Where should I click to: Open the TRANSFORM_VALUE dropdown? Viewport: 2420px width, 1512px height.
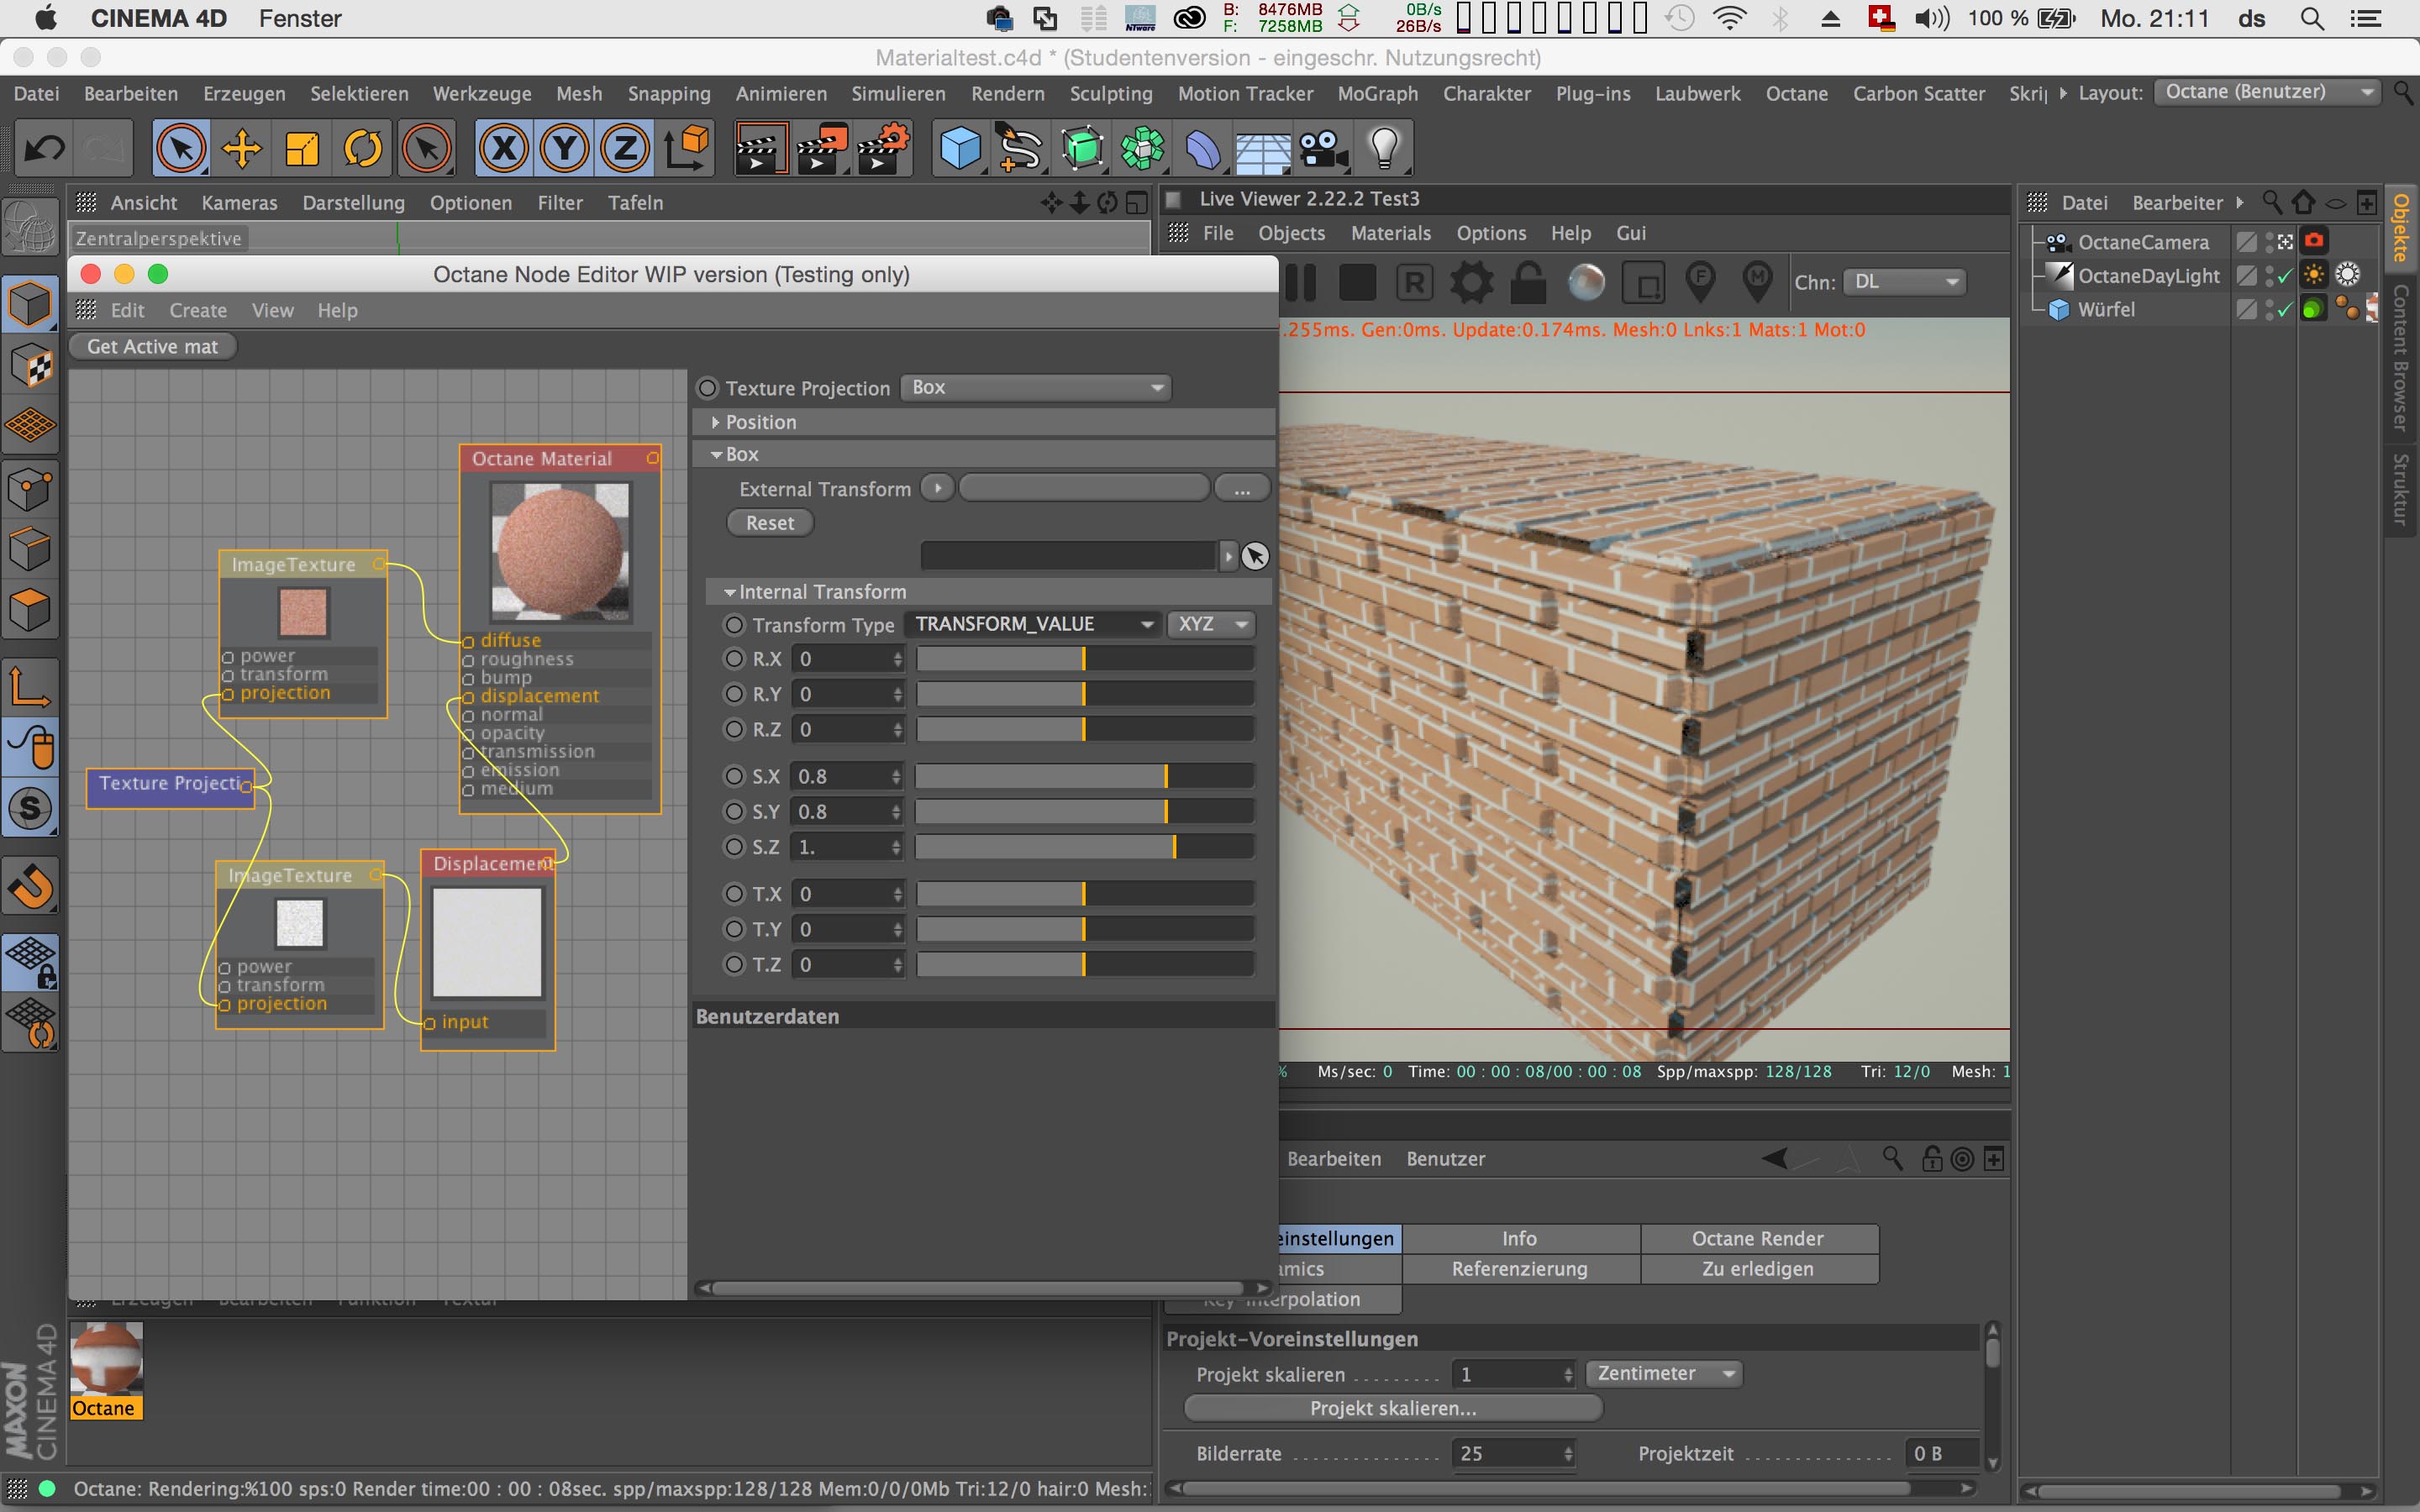coord(1033,625)
